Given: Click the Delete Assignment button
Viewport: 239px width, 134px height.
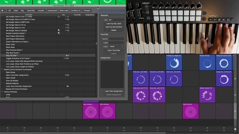Looking at the screenshot, I should [x=114, y=95].
